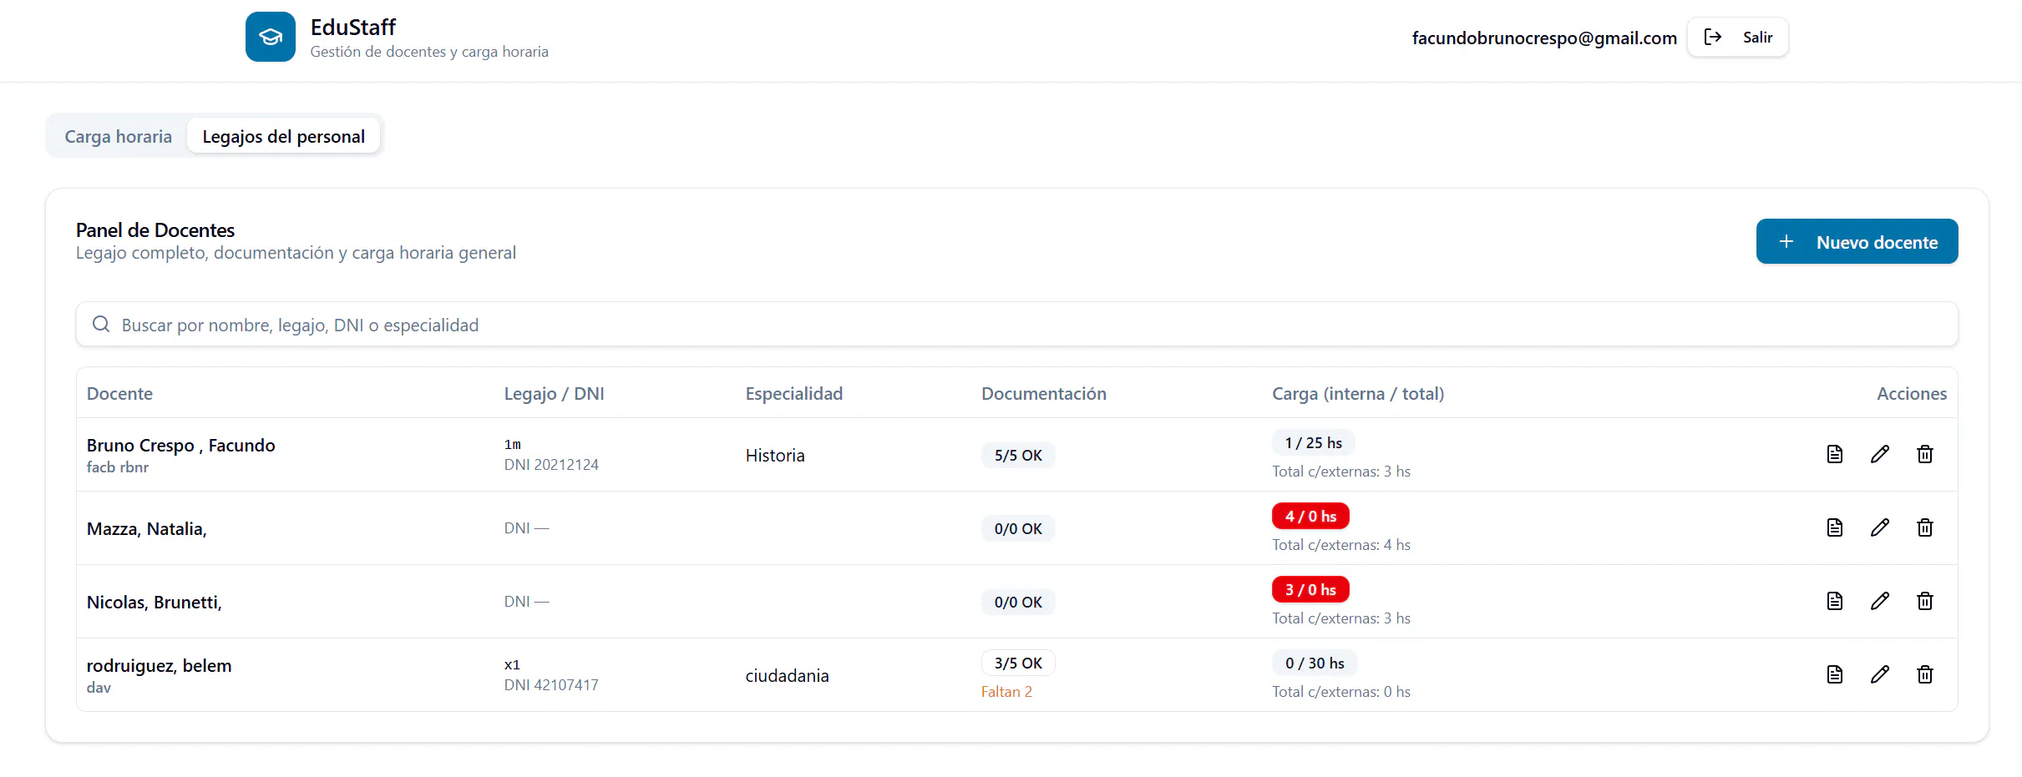Click the Panel de Docentes heading
Screen dimensions: 2022x777
(155, 230)
